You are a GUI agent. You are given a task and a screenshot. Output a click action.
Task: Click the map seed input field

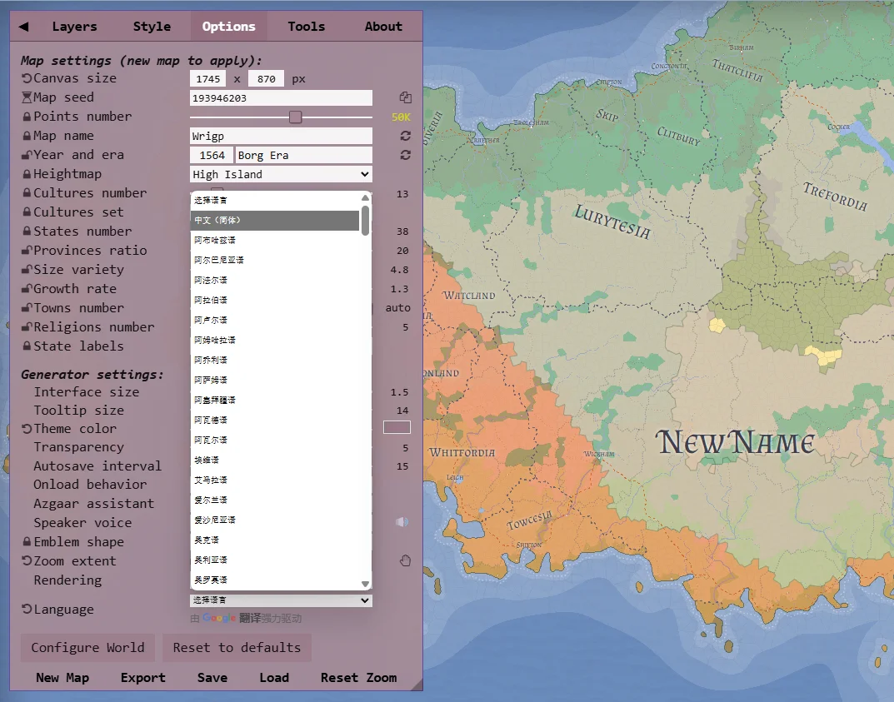[280, 97]
